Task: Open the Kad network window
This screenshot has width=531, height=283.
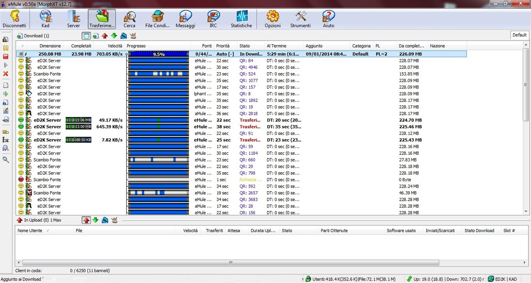Action: pyautogui.click(x=45, y=19)
